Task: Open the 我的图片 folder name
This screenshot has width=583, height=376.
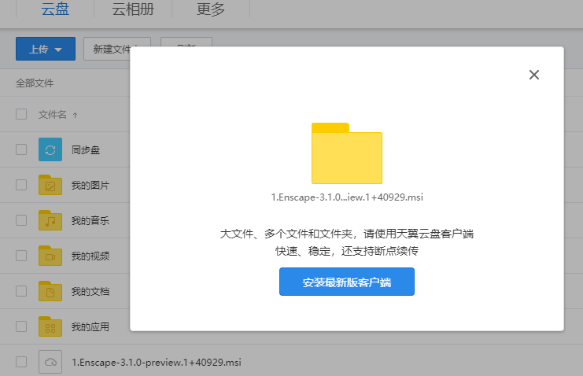Action: coord(90,185)
